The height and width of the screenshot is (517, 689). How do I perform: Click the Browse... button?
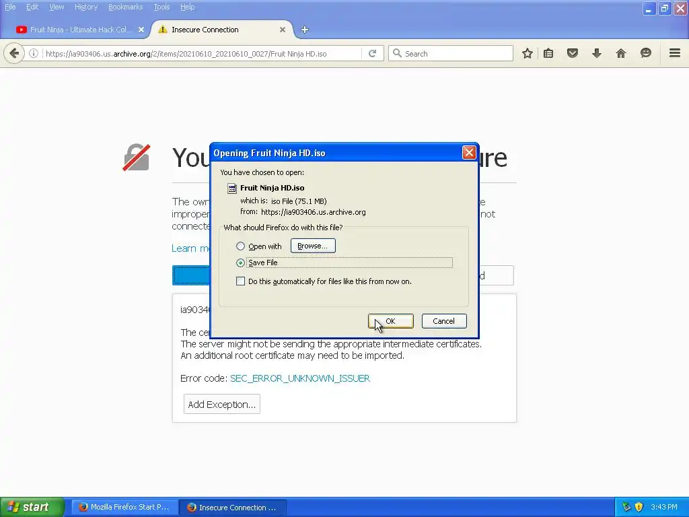(x=313, y=246)
